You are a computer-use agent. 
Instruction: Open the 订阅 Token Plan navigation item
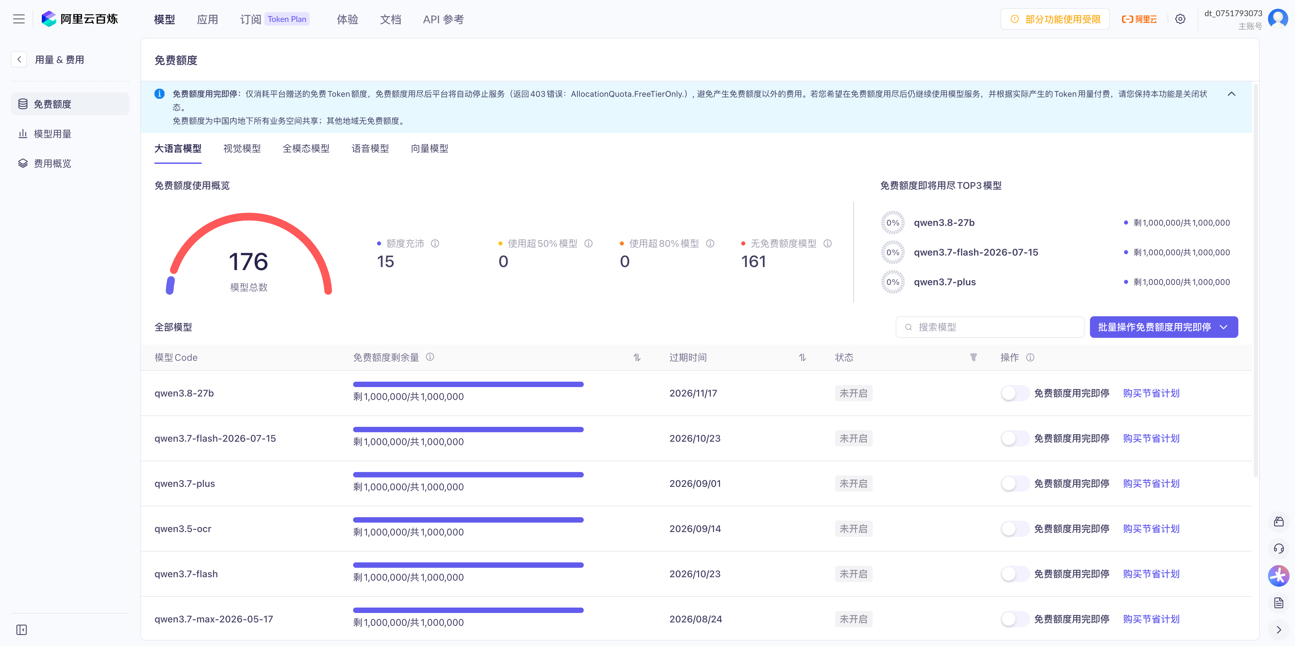pyautogui.click(x=275, y=19)
